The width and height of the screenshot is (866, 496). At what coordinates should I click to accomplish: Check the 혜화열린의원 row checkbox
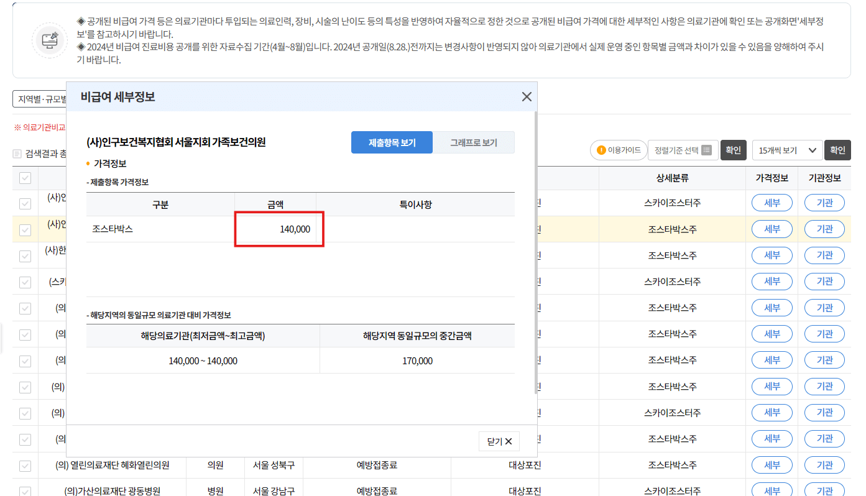coord(25,464)
